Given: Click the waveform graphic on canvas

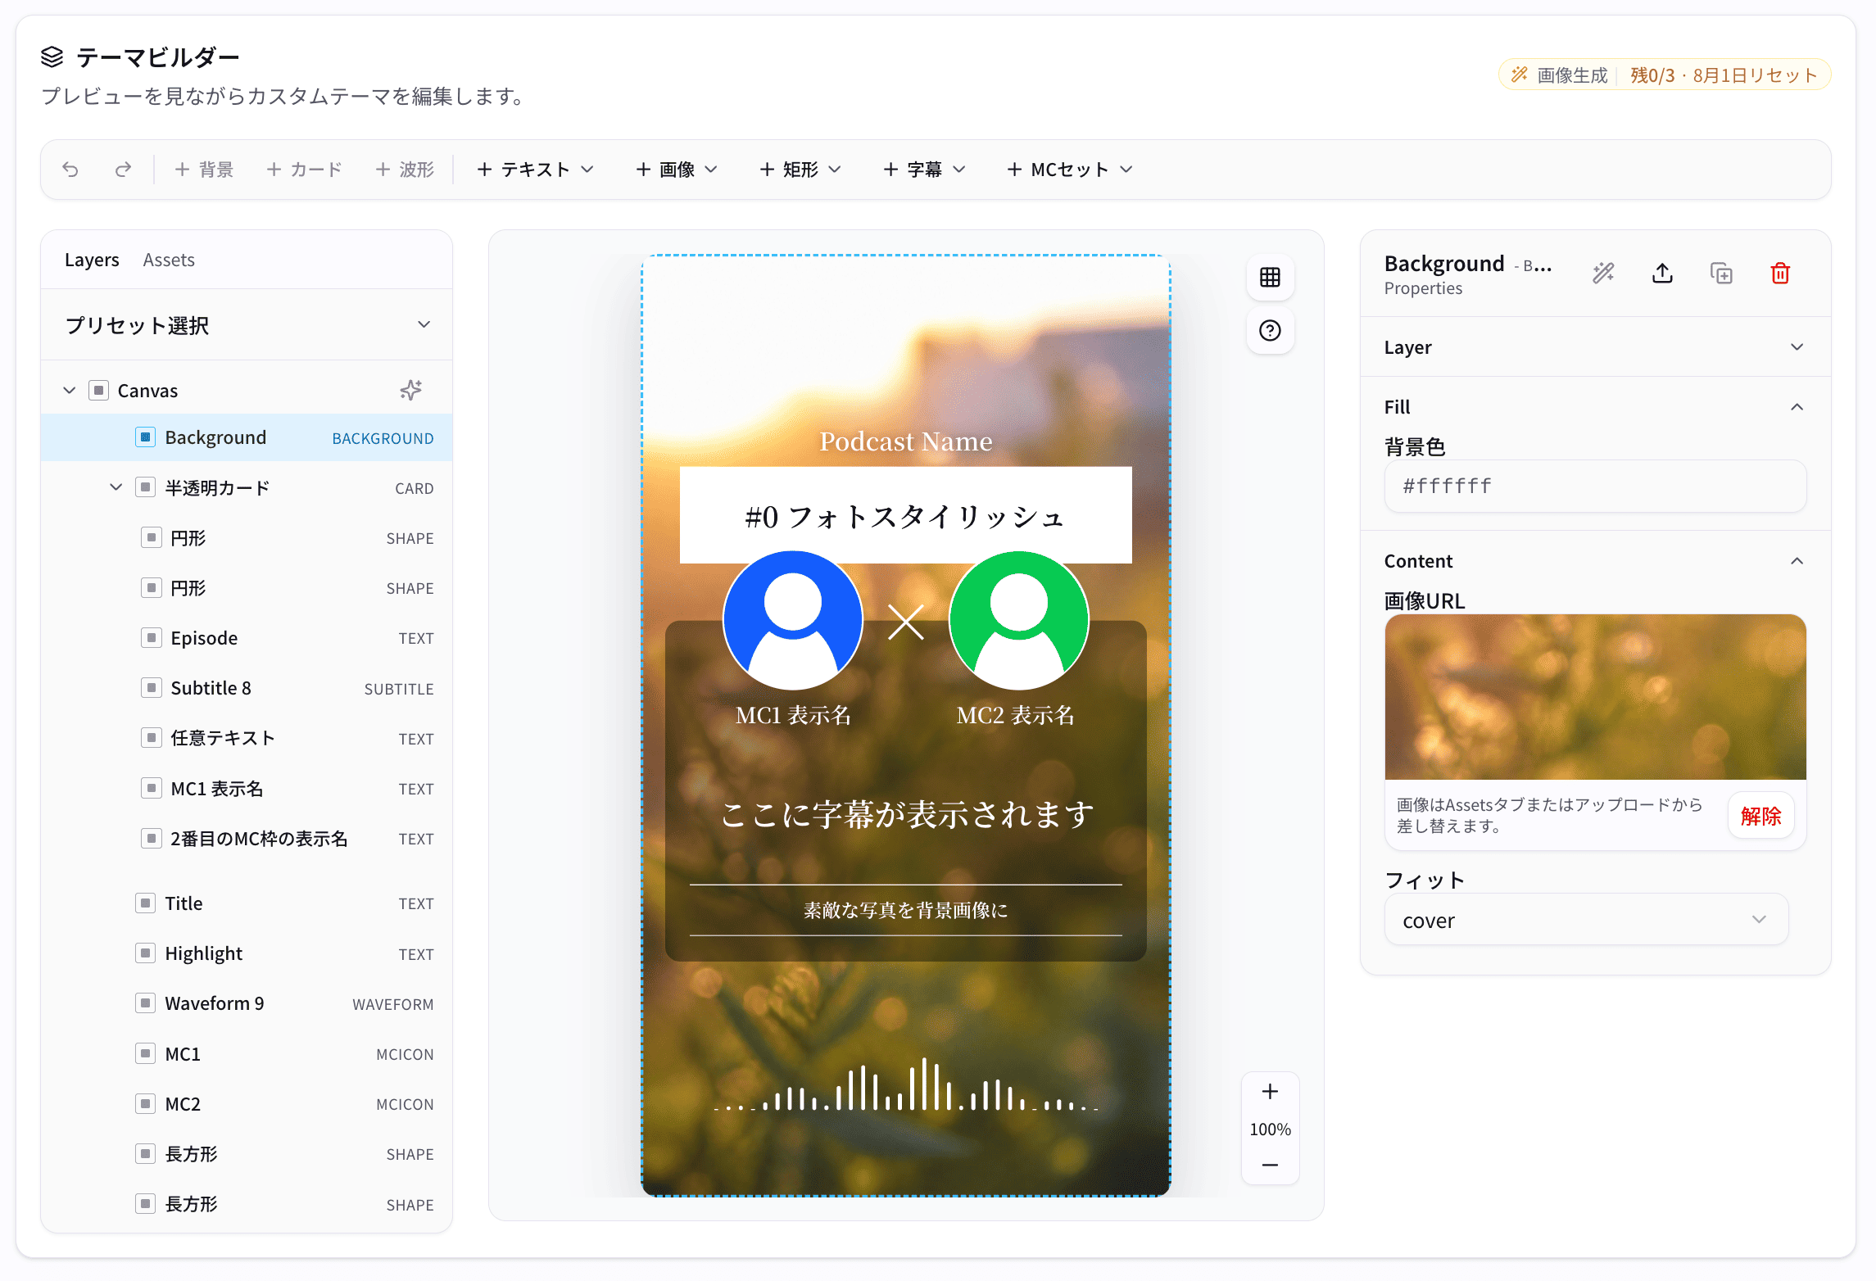Looking at the screenshot, I should 906,1084.
